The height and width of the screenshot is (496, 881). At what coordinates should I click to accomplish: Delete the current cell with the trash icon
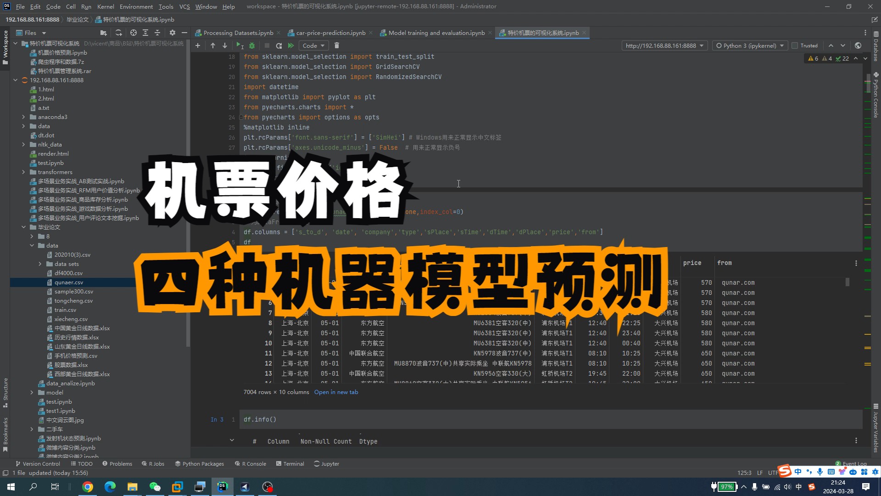click(x=337, y=45)
